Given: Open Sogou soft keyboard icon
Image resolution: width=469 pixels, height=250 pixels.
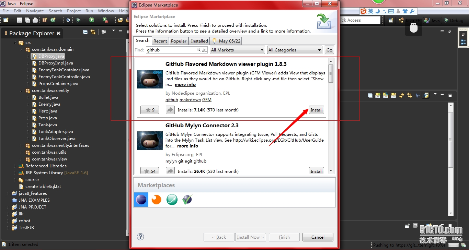Looking at the screenshot, I should click(x=391, y=11).
